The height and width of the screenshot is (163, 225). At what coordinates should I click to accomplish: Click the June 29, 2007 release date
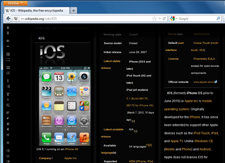click(x=138, y=52)
